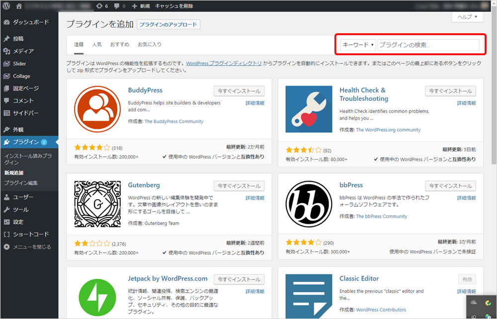Click the ショートコード bracket icon in sidebar
497x319 pixels.
tap(6, 234)
